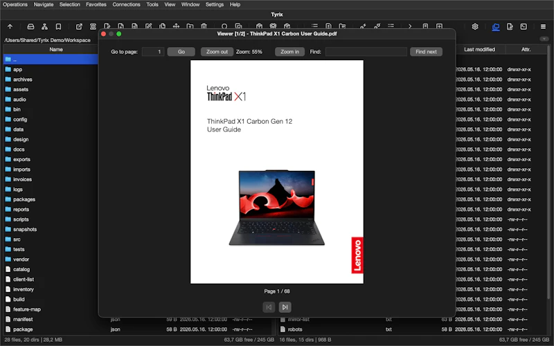This screenshot has width=554, height=346.
Task: Click the pencil edit icon in toolbar
Action: pyautogui.click(x=148, y=26)
